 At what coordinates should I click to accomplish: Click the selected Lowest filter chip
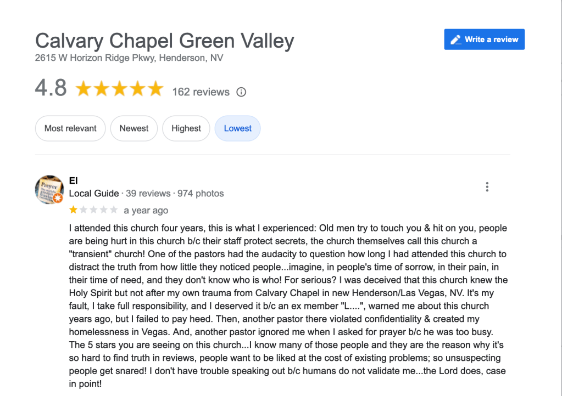coord(237,128)
